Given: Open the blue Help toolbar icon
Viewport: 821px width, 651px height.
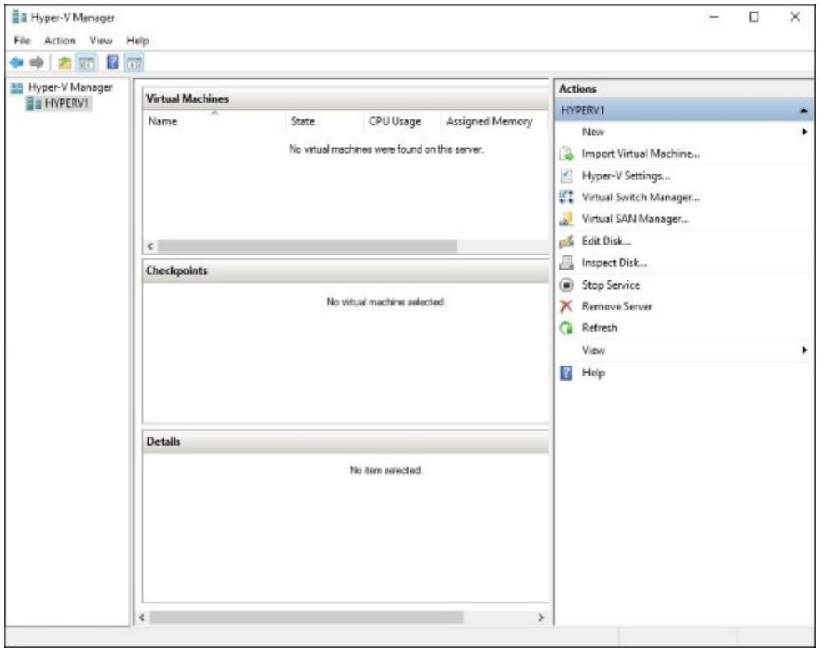Looking at the screenshot, I should [x=113, y=63].
